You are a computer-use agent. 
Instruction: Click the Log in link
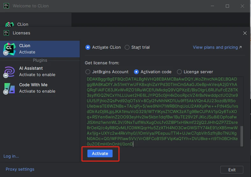click(11, 156)
